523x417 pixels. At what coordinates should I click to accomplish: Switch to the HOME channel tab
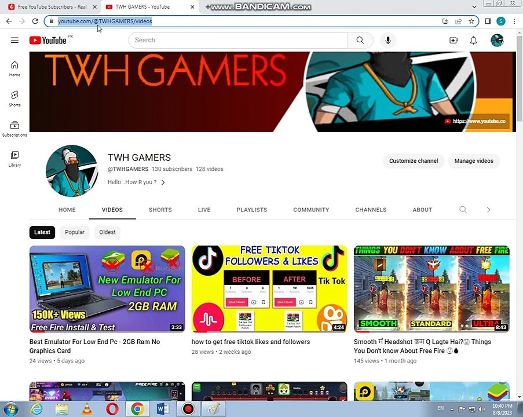67,210
